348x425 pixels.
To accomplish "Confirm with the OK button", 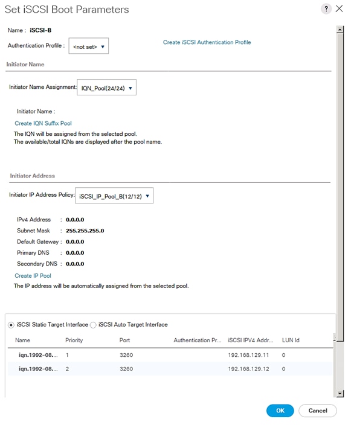I will [280, 411].
